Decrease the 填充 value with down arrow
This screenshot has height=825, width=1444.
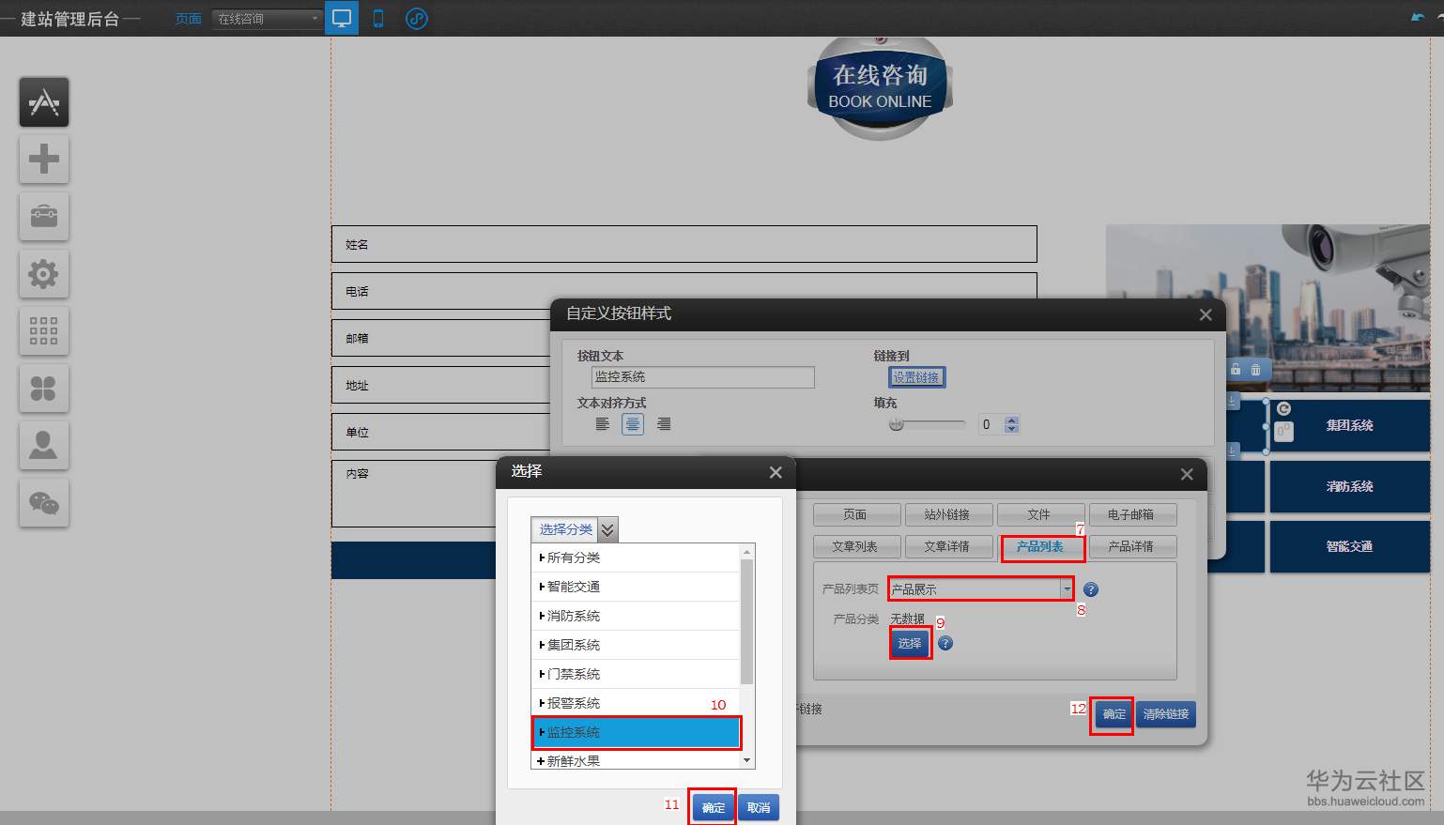coord(1011,429)
